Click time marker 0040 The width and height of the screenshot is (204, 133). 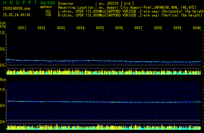(x=197, y=28)
